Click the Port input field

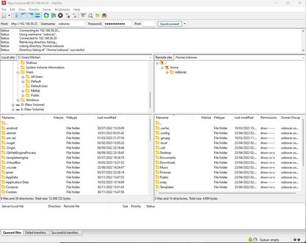click(x=149, y=24)
